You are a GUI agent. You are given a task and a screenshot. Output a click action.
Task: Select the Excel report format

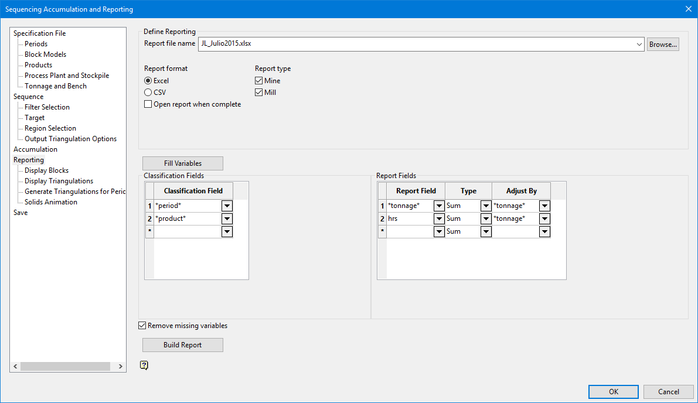coord(148,81)
